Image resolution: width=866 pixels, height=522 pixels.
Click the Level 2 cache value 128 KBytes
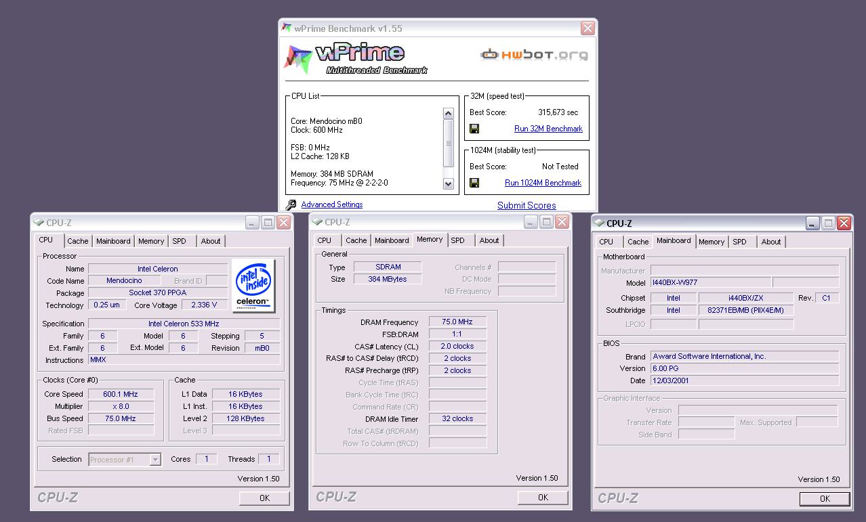point(246,418)
